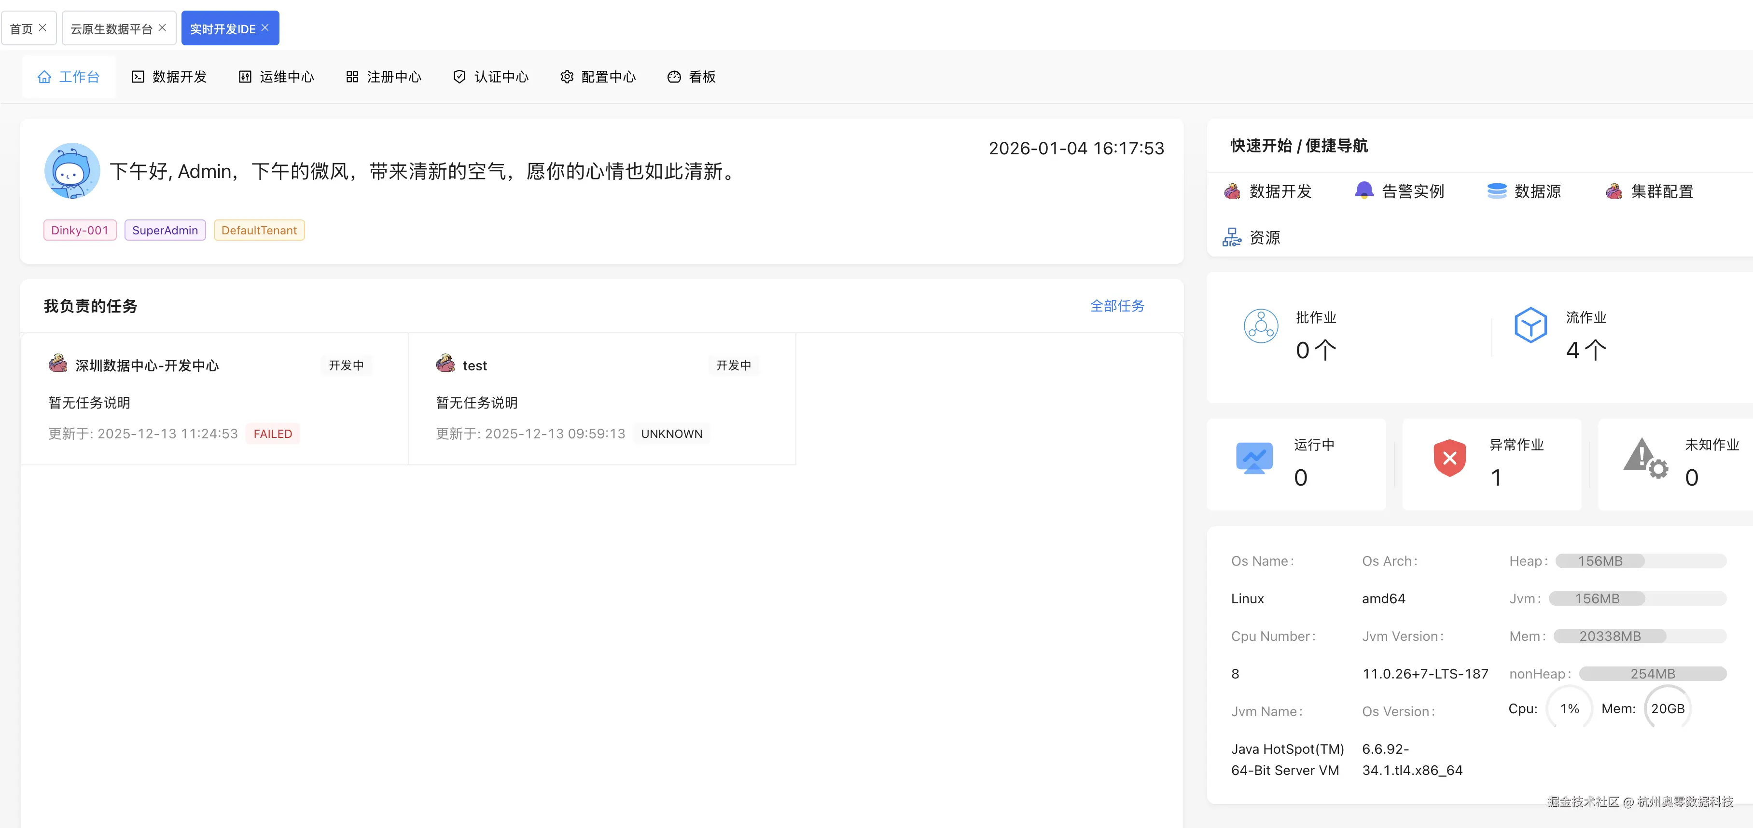Close the 实时开发IDE tab
Image resolution: width=1753 pixels, height=828 pixels.
click(265, 28)
